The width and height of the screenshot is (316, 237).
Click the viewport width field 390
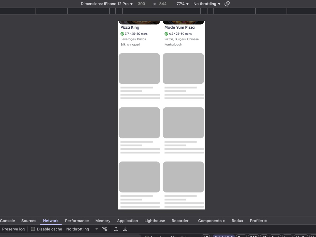tap(141, 4)
